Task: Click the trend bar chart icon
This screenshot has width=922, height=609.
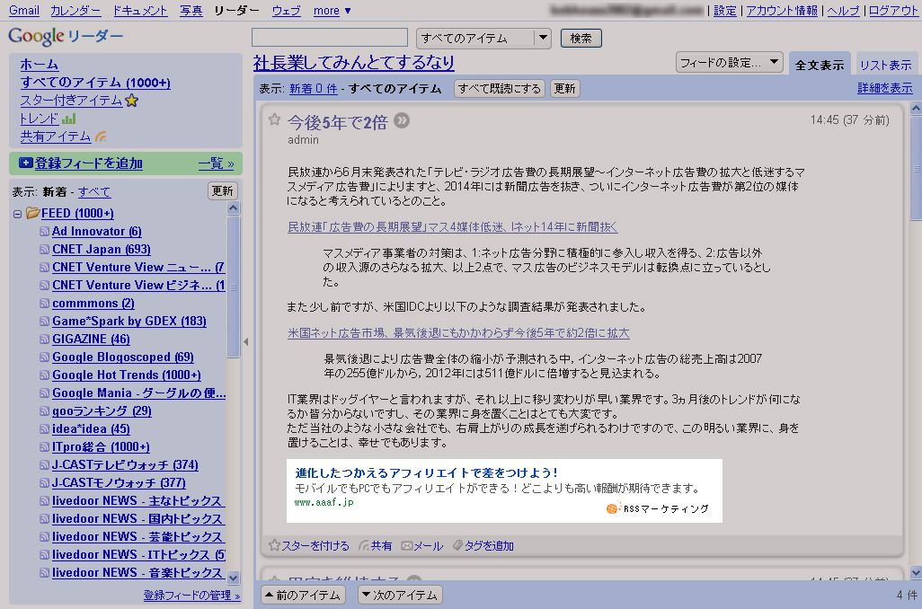Action: [x=69, y=119]
